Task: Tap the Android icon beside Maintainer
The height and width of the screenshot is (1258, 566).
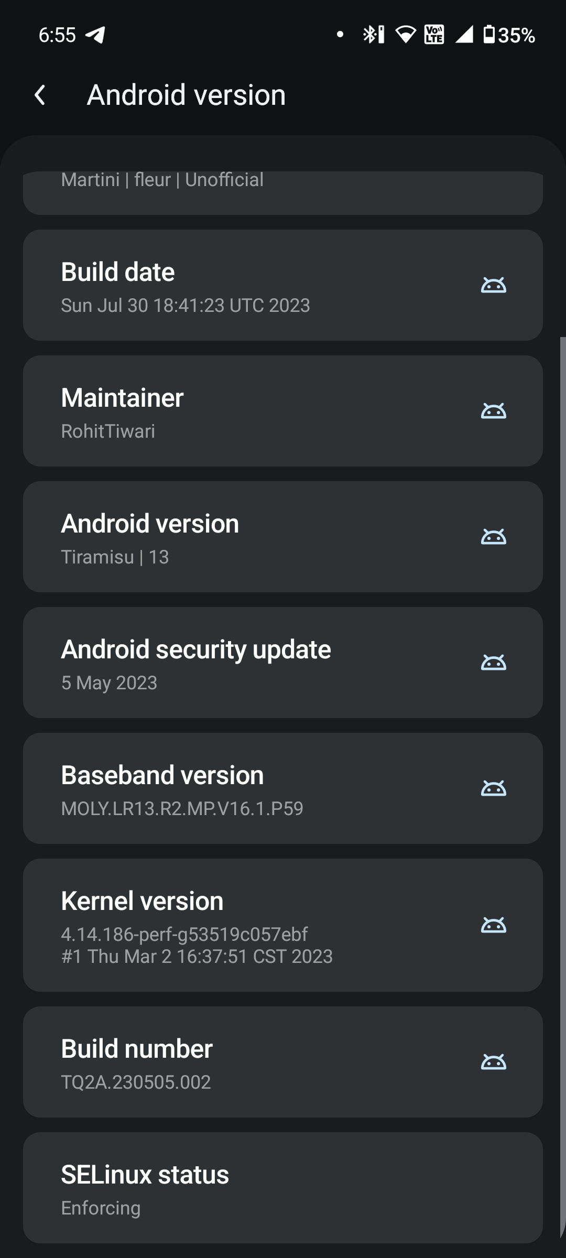Action: click(x=493, y=411)
